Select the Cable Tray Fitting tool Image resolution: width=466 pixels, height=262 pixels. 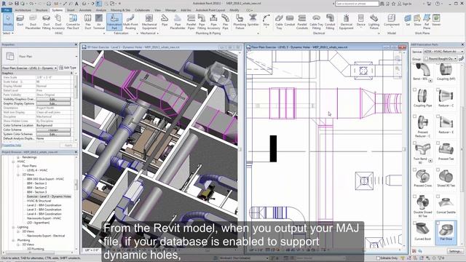[x=316, y=22]
